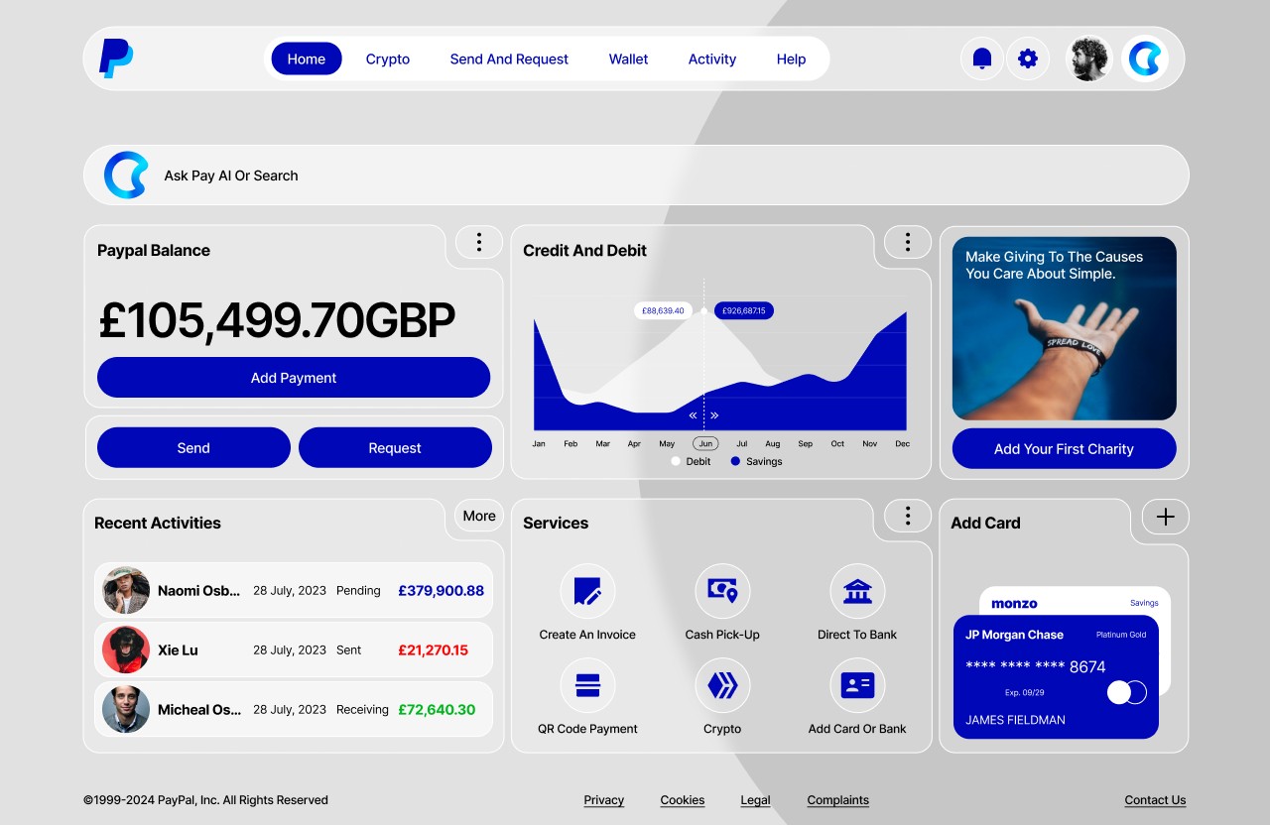Select Dec on the chart axis

pyautogui.click(x=902, y=443)
